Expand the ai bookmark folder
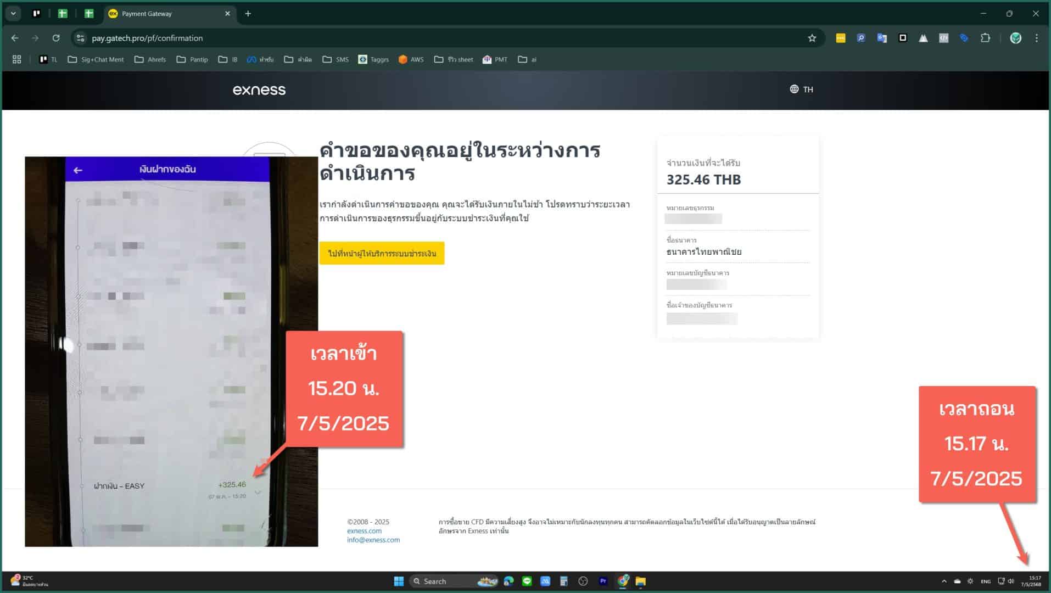The height and width of the screenshot is (593, 1051). click(527, 59)
